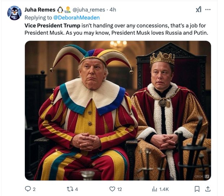This screenshot has width=224, height=196.
Task: Click the share upload arrow icon
Action: (208, 188)
